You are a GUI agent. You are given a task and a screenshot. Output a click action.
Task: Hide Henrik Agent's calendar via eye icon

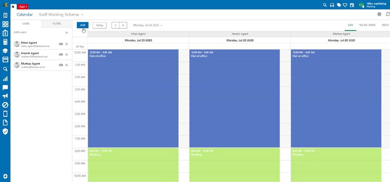coord(61,54)
